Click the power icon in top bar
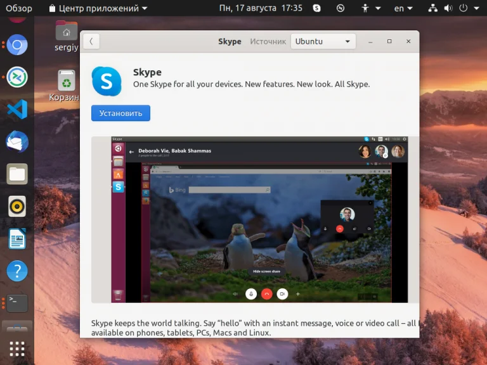 point(463,8)
